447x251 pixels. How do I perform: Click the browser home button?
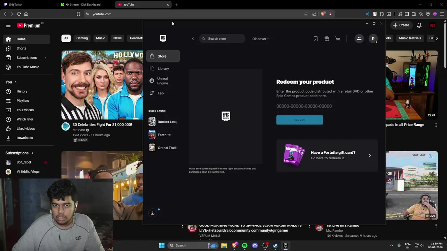click(26, 14)
